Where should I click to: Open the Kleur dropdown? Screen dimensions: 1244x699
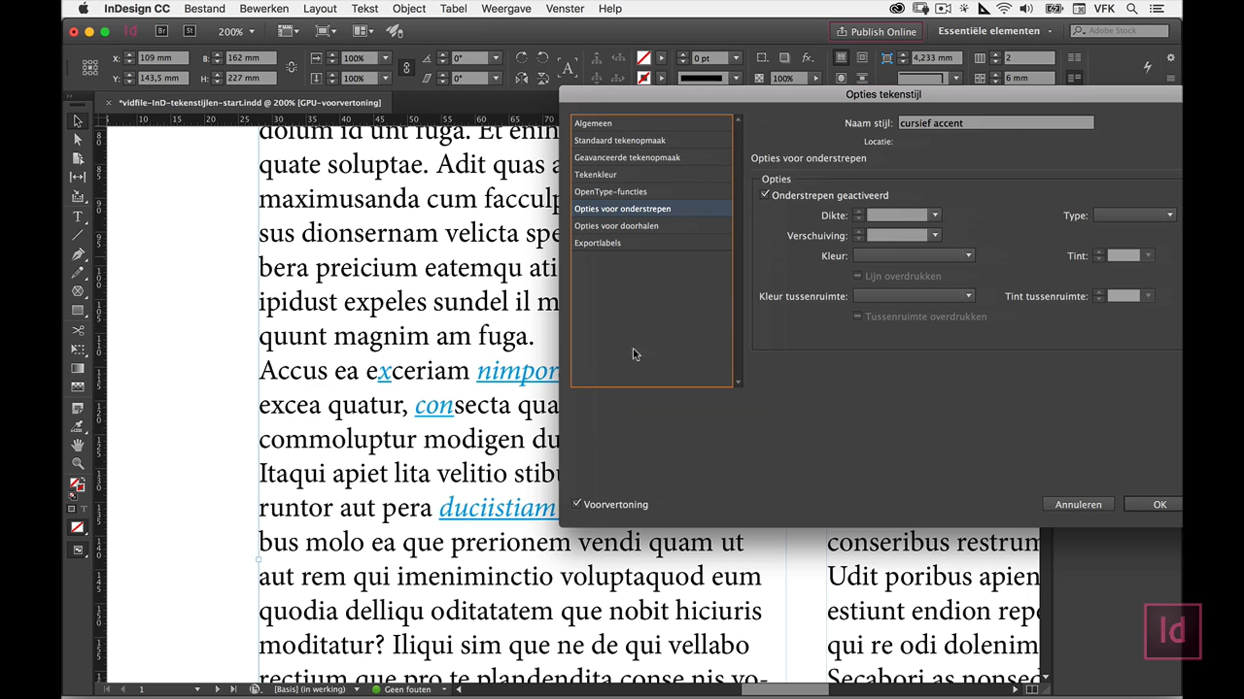(914, 255)
